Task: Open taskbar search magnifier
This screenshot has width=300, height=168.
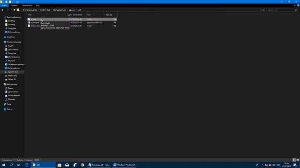Action: click(x=11, y=165)
